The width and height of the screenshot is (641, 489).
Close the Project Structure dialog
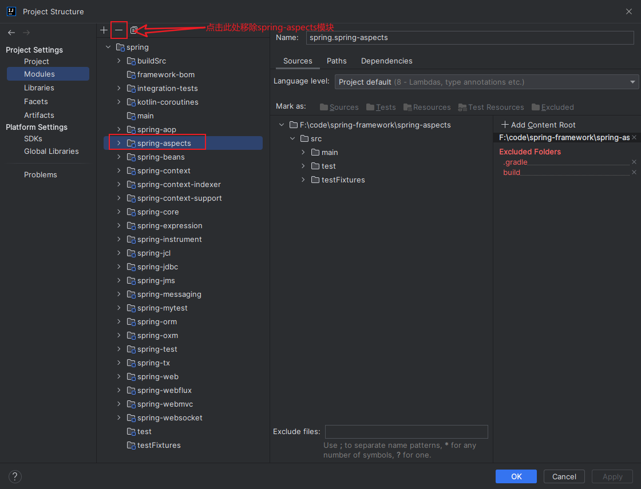point(629,11)
